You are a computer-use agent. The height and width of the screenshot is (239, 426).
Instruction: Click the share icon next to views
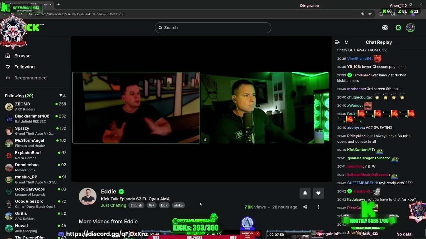click(x=305, y=207)
